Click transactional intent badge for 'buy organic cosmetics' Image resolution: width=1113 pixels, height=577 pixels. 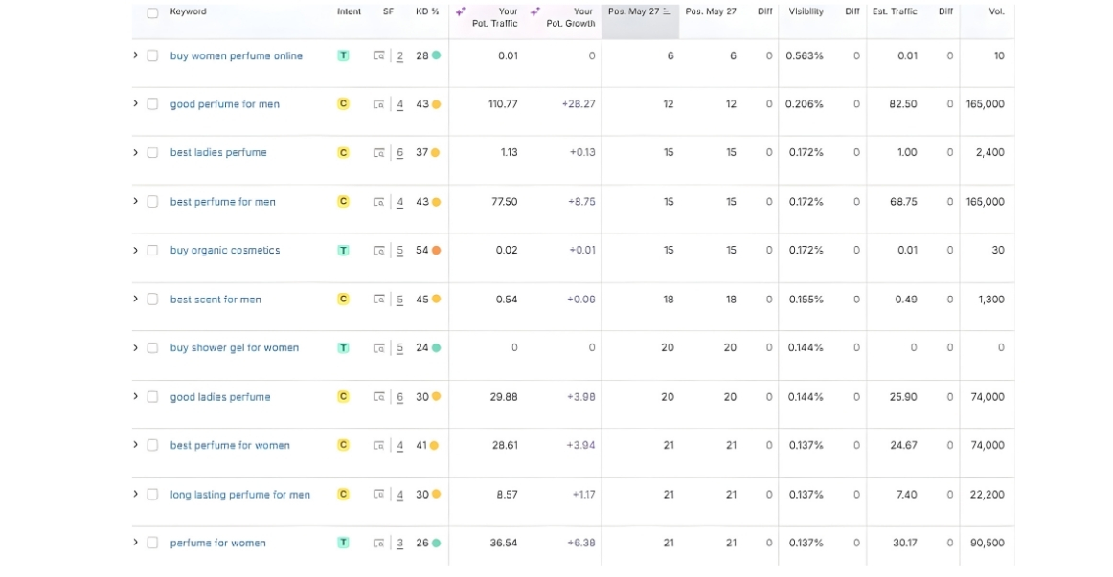coord(343,251)
